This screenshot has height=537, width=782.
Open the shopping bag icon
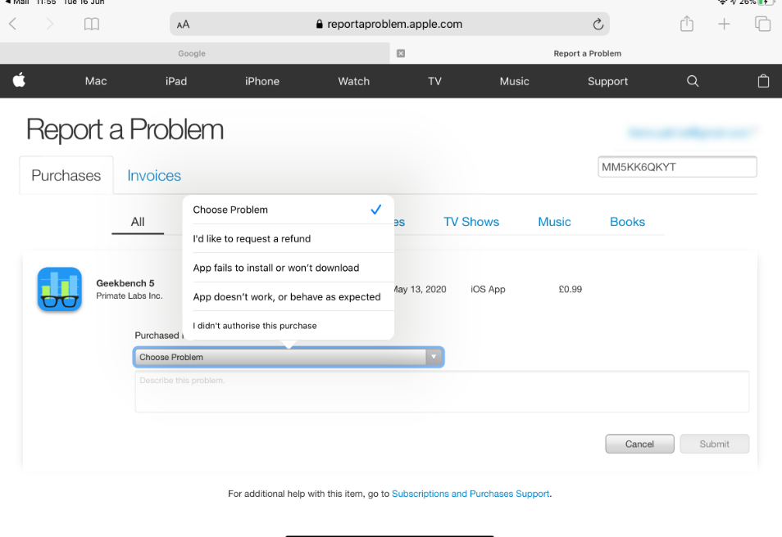[x=763, y=81]
